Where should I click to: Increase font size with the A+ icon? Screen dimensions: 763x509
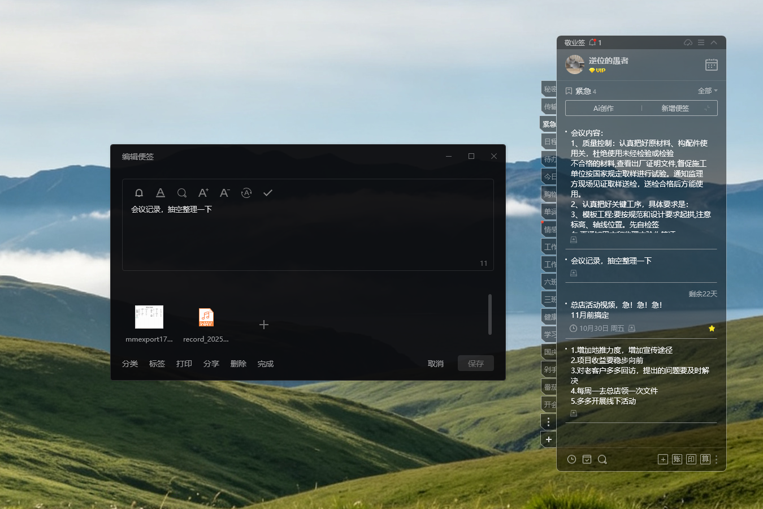[x=203, y=193]
